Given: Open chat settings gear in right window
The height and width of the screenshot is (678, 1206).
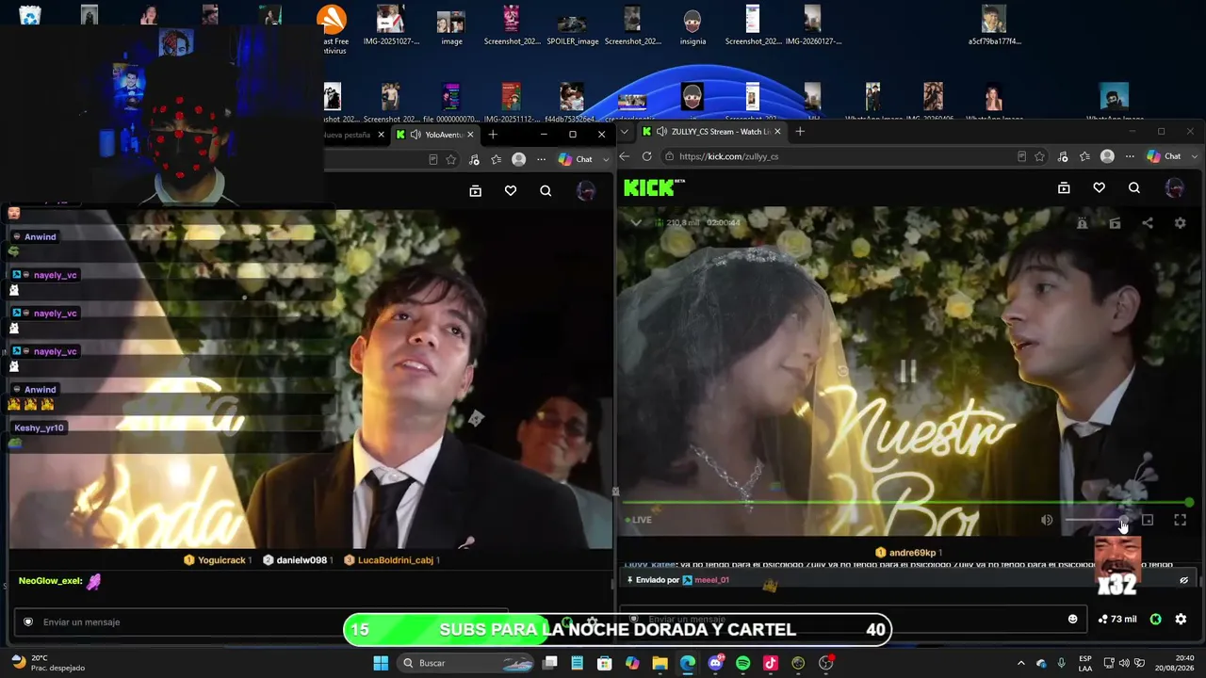Looking at the screenshot, I should point(1181,619).
